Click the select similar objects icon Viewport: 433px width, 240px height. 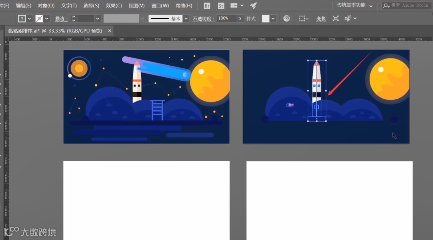tap(348, 18)
